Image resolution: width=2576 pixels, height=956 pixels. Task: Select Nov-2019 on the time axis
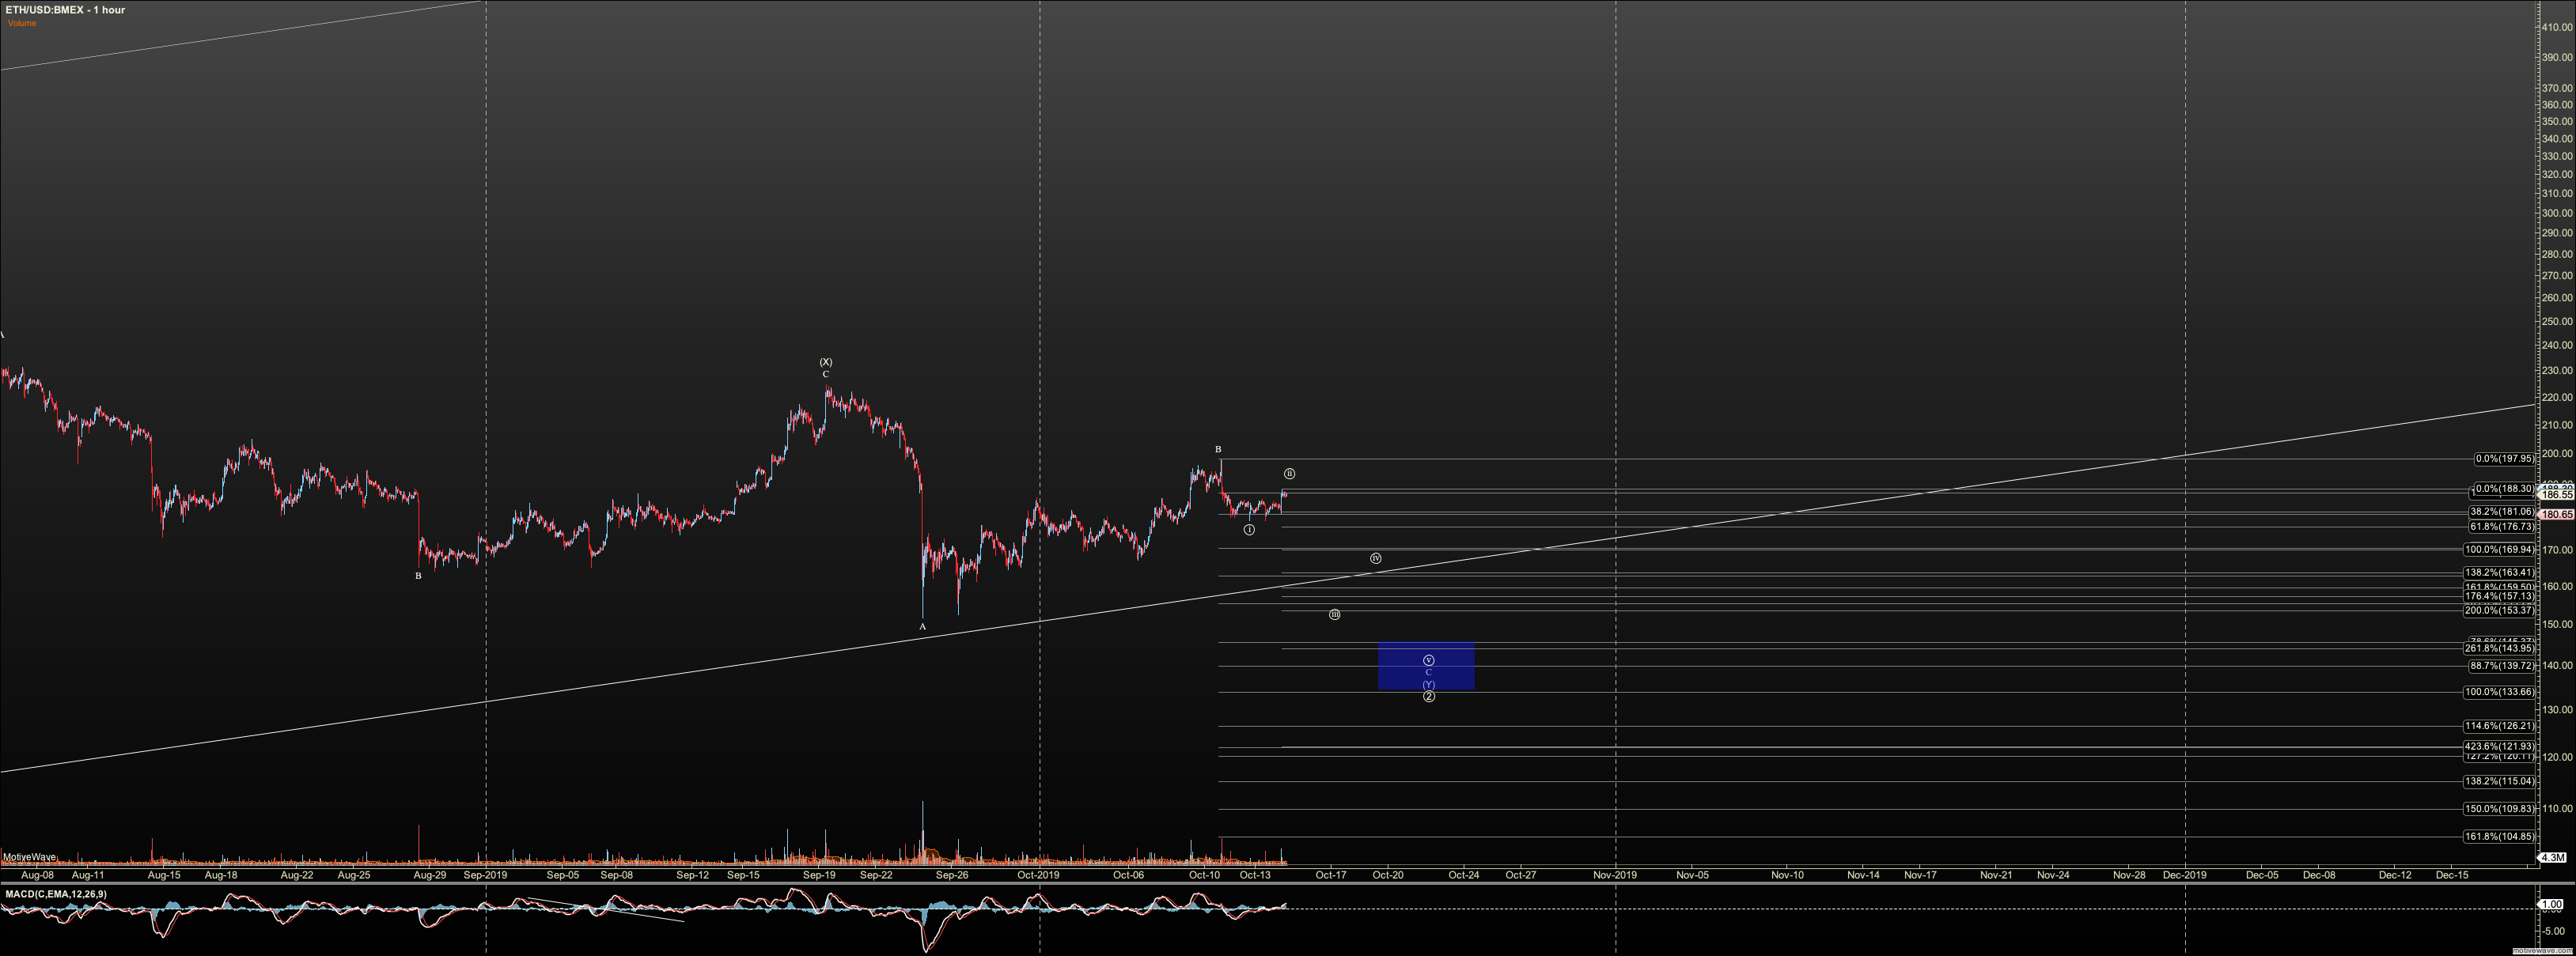pos(1615,875)
